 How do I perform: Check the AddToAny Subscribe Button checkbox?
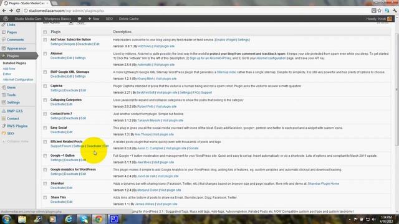pyautogui.click(x=45, y=40)
